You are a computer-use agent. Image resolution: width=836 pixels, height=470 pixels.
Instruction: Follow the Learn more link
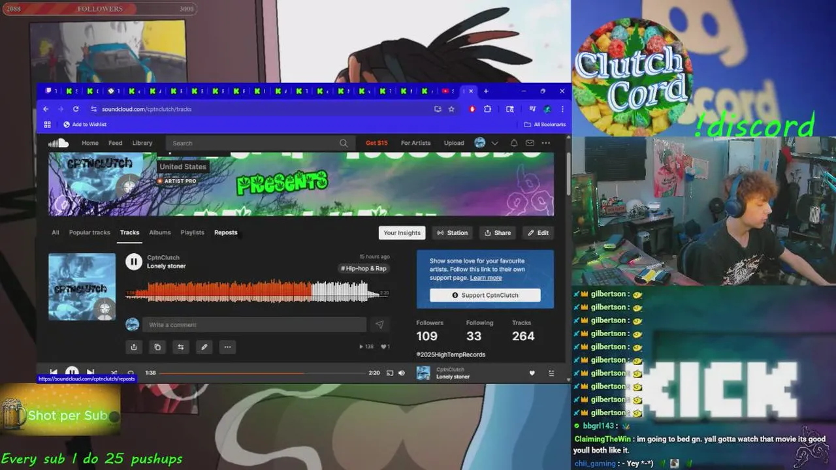click(486, 277)
